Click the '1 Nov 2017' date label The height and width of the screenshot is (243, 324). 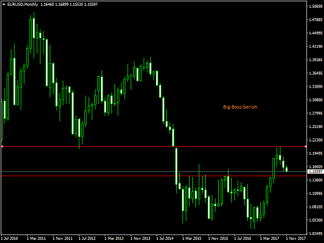[296, 238]
